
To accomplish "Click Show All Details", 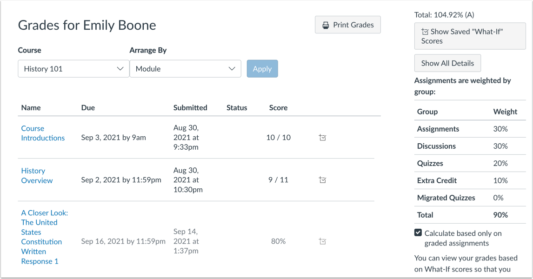I will coord(447,63).
